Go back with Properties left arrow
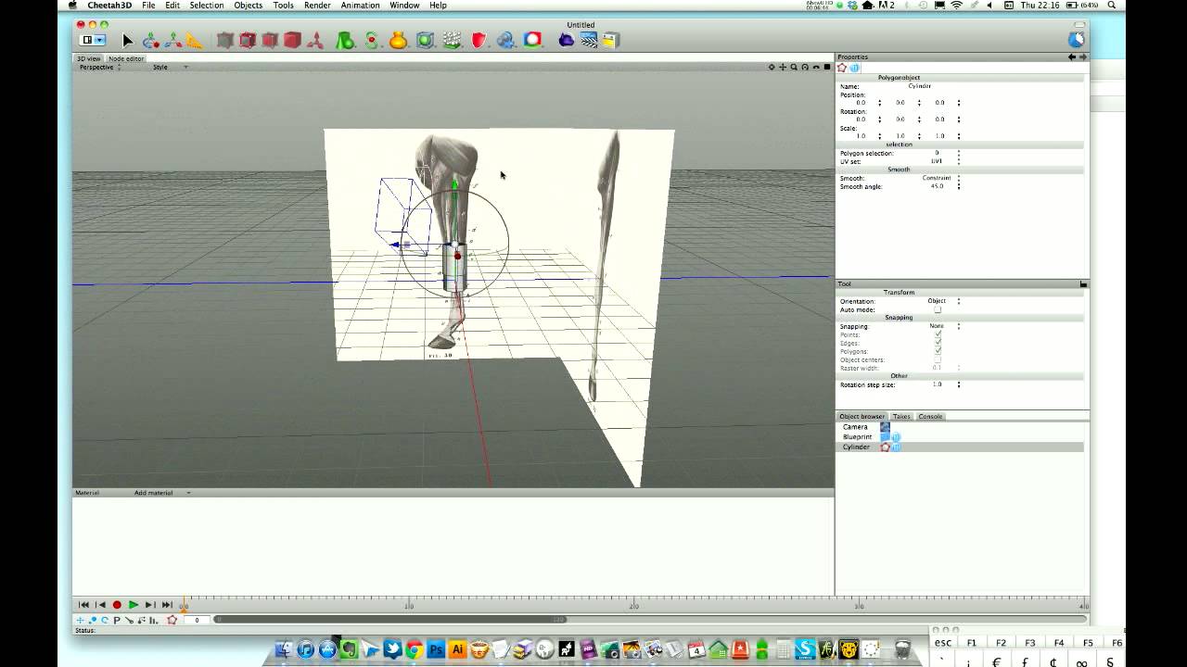Image resolution: width=1187 pixels, height=667 pixels. (x=1072, y=57)
